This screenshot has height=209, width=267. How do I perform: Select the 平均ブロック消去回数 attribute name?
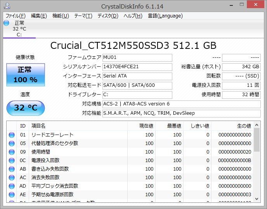pos(55,186)
